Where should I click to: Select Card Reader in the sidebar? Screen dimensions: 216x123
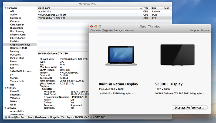point(17,25)
